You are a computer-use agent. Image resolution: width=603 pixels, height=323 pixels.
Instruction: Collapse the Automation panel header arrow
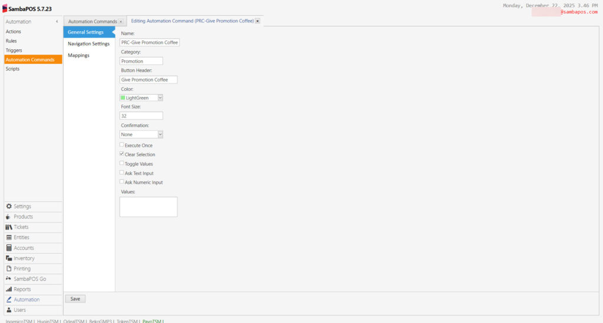click(57, 22)
